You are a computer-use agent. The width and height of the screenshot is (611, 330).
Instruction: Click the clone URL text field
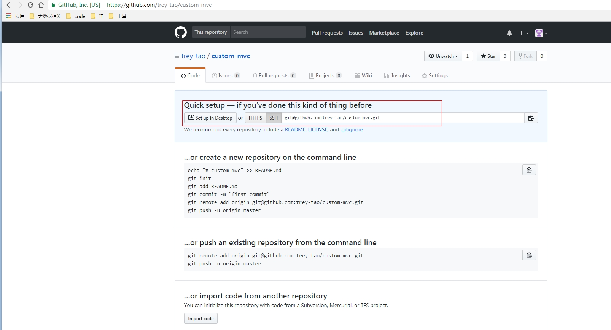pos(403,118)
